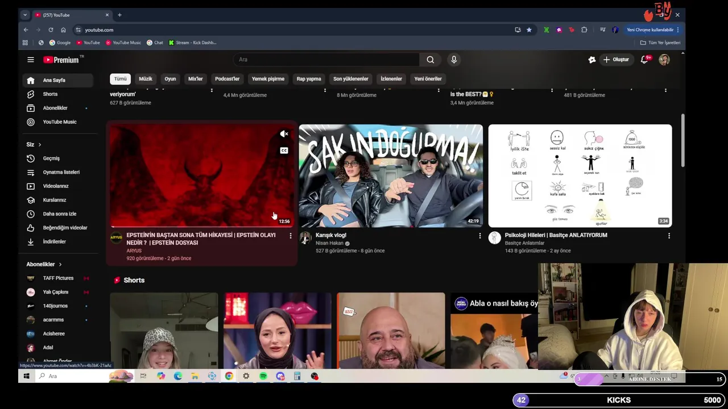Select the Podcast'ler filter chip
The image size is (728, 409).
click(x=227, y=79)
